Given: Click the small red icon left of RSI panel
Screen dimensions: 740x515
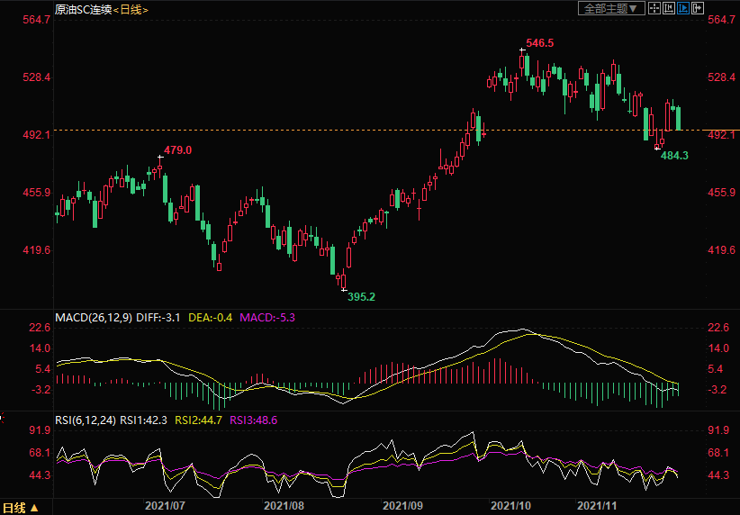Looking at the screenshot, I should pos(3,417).
